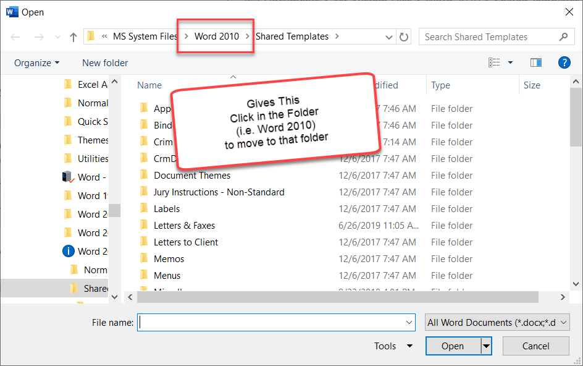Open All Word Documents file type dropdown
Screen dimensions: 583x366
(497, 323)
